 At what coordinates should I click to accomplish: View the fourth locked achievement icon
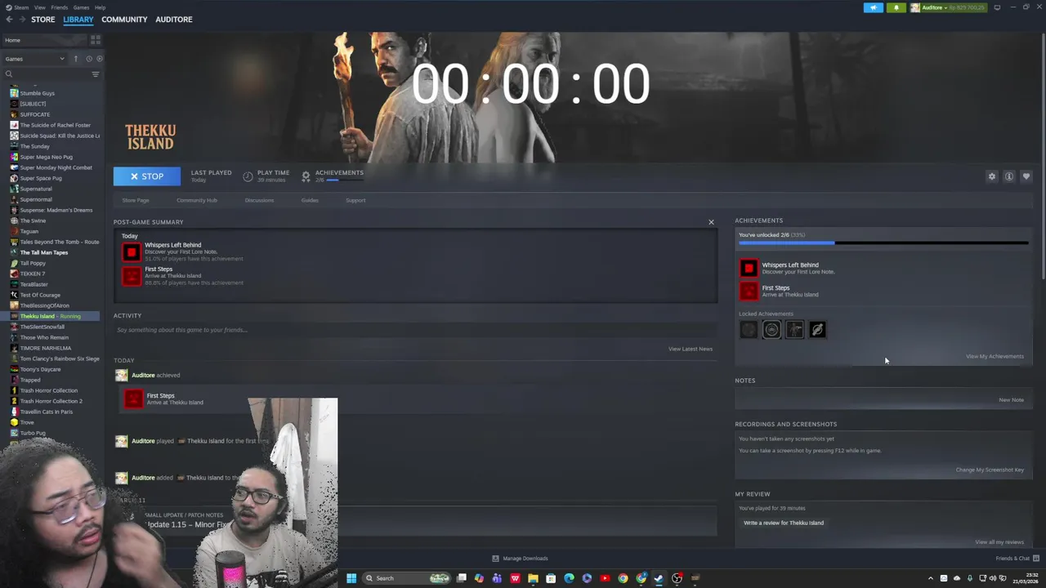pos(817,330)
